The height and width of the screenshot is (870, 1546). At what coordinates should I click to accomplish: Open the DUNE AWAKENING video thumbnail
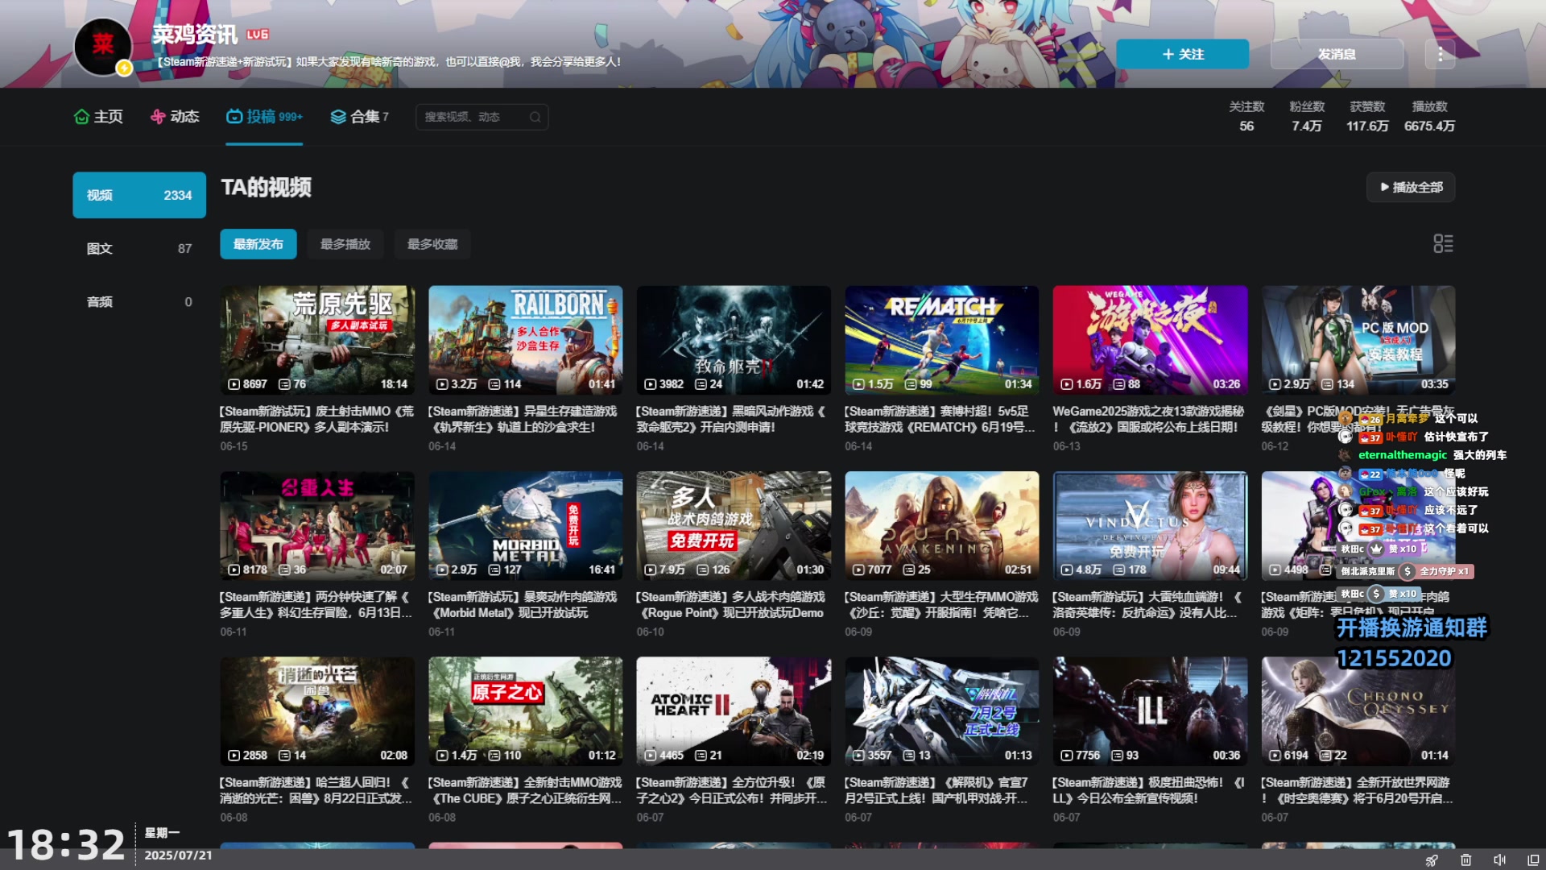[941, 525]
